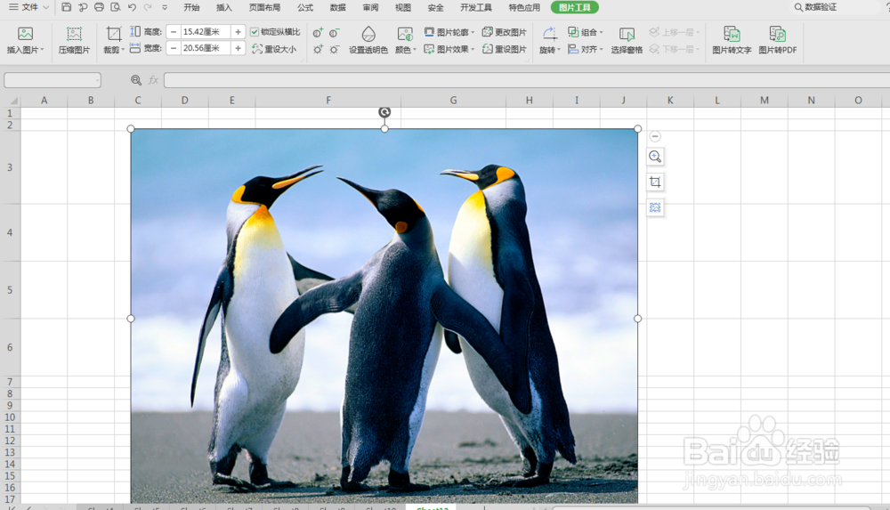
Task: Click 图片转文字 icon
Action: coord(732,34)
